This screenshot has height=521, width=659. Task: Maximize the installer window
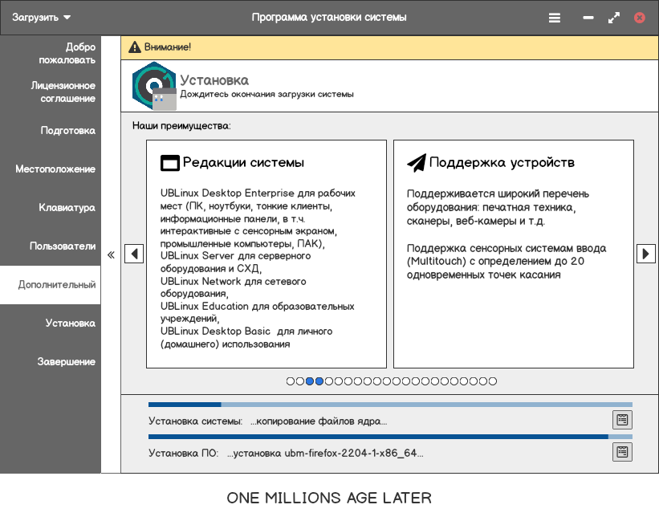613,18
